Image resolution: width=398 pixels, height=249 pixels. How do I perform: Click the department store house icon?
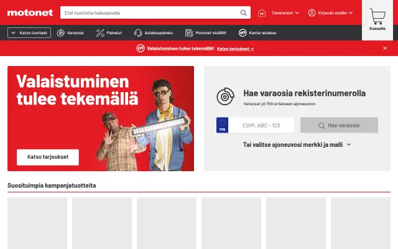pos(262,12)
